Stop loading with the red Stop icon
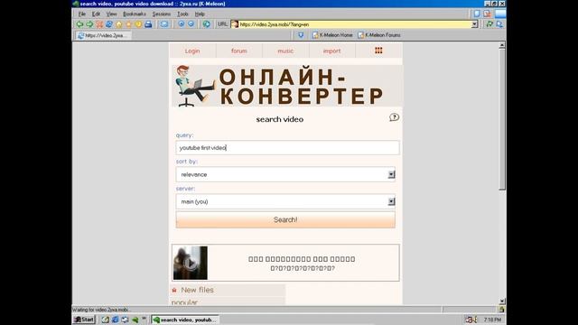 99,24
